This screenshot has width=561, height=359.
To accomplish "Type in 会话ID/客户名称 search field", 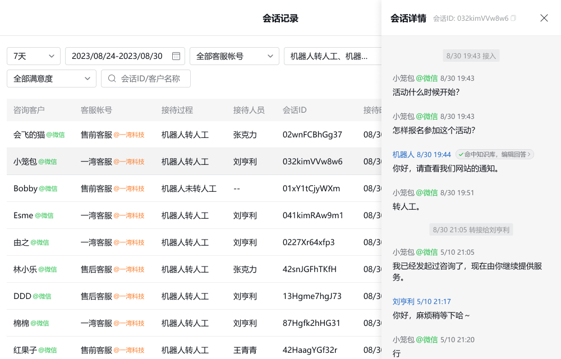I will [151, 79].
